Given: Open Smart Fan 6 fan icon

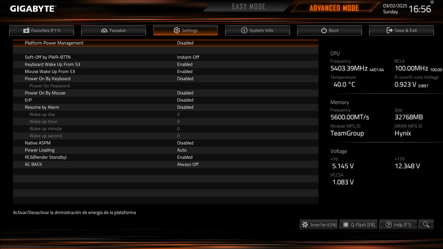Looking at the screenshot, I should click(x=305, y=225).
